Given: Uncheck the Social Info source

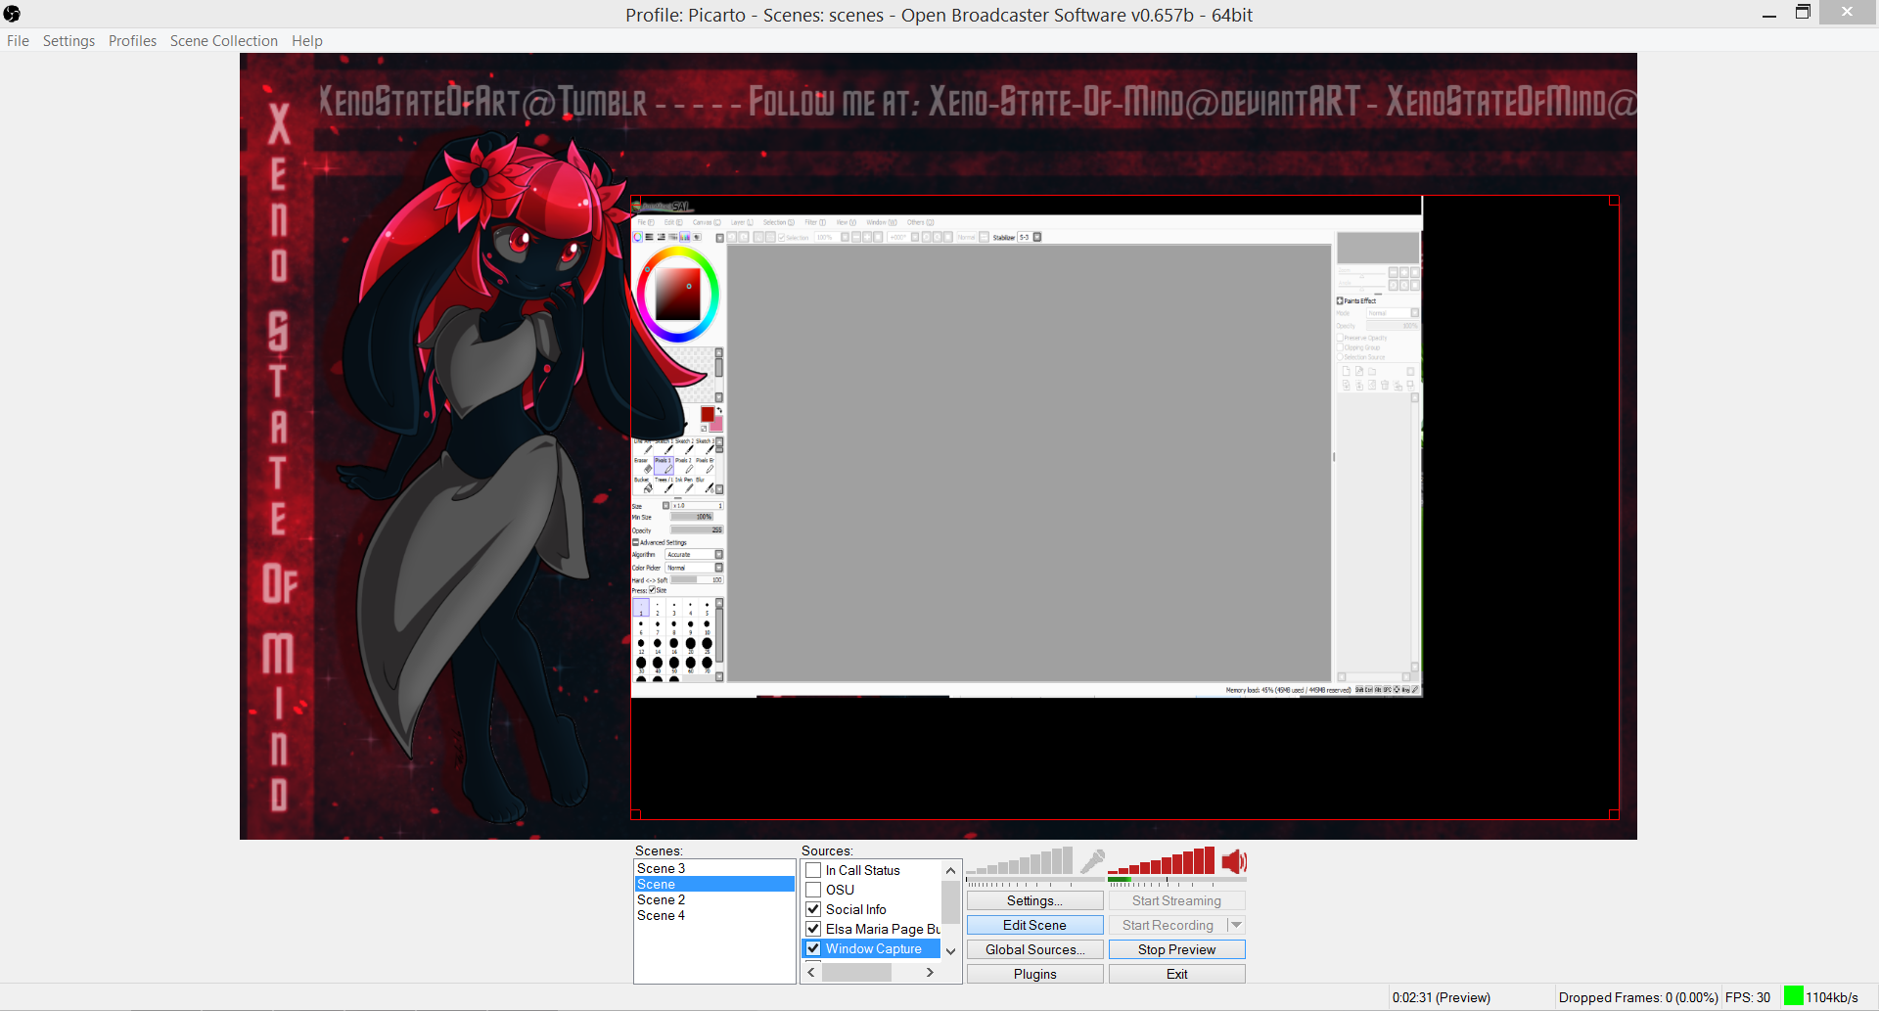Looking at the screenshot, I should (813, 909).
